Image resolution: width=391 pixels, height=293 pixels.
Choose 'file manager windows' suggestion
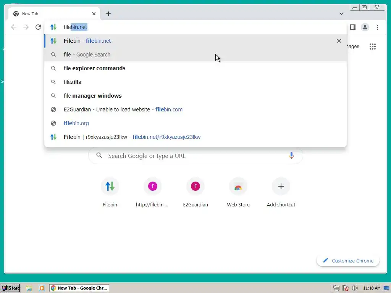tap(195, 95)
